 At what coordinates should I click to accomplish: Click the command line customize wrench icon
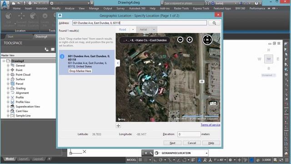pyautogui.click(x=151, y=153)
